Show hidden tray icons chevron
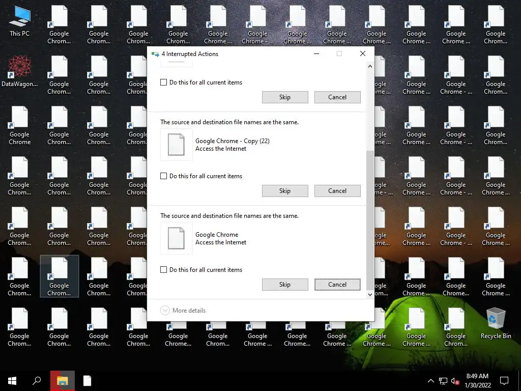This screenshot has width=521, height=391. tap(430, 381)
